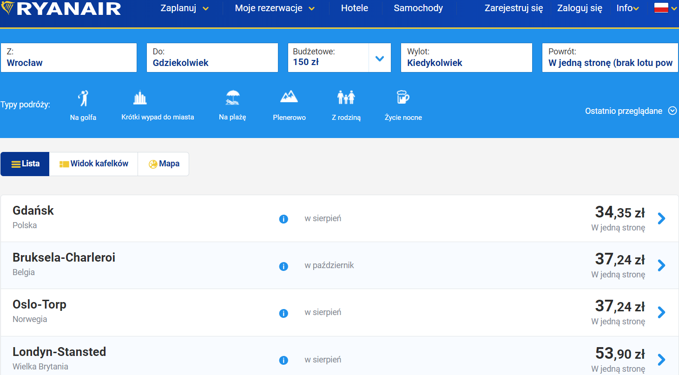Select the outdoor mountains trip icon
This screenshot has width=679, height=375.
[289, 97]
